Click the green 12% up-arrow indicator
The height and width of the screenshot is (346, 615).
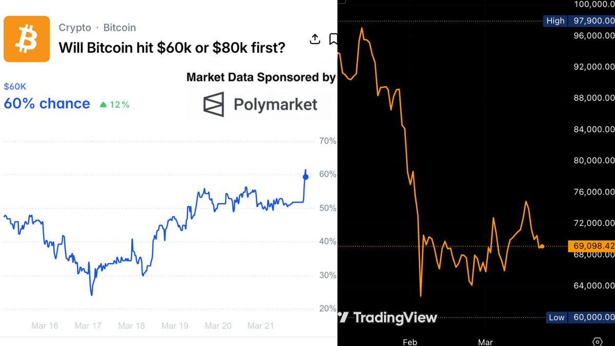point(114,105)
